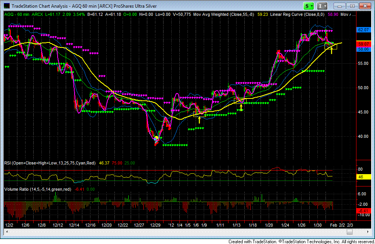Click the '2/3' date on time axis
The image size is (375, 244).
(x=350, y=225)
